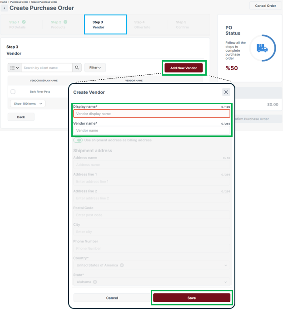This screenshot has height=309, width=283.
Task: Click the Vendor display name field
Action: [x=152, y=114]
